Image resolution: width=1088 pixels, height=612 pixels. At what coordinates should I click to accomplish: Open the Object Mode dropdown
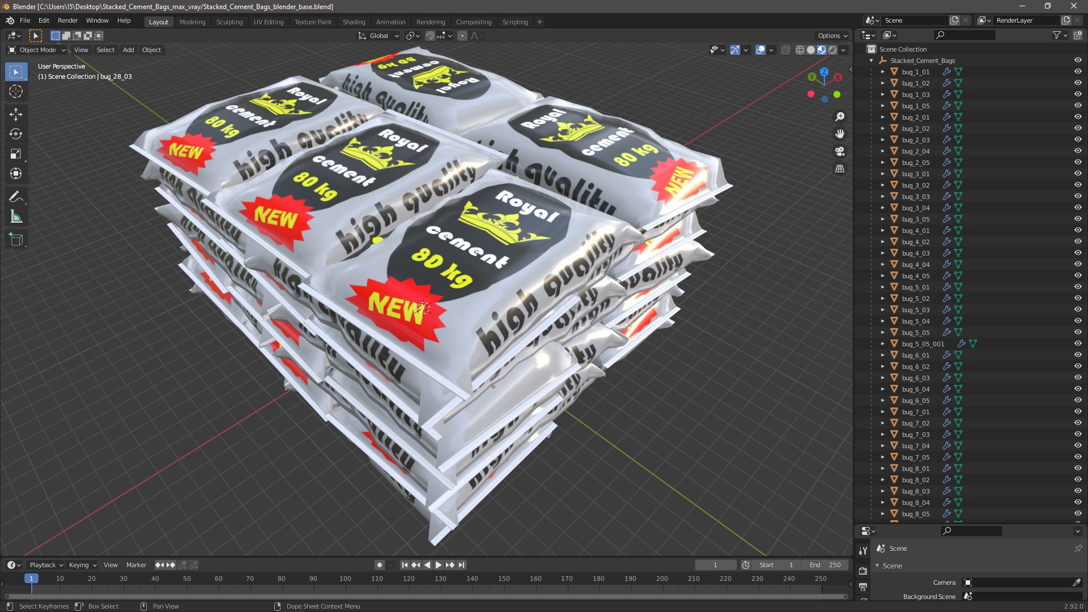click(37, 50)
